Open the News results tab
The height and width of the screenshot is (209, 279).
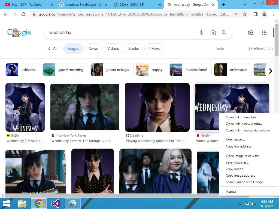click(x=93, y=48)
